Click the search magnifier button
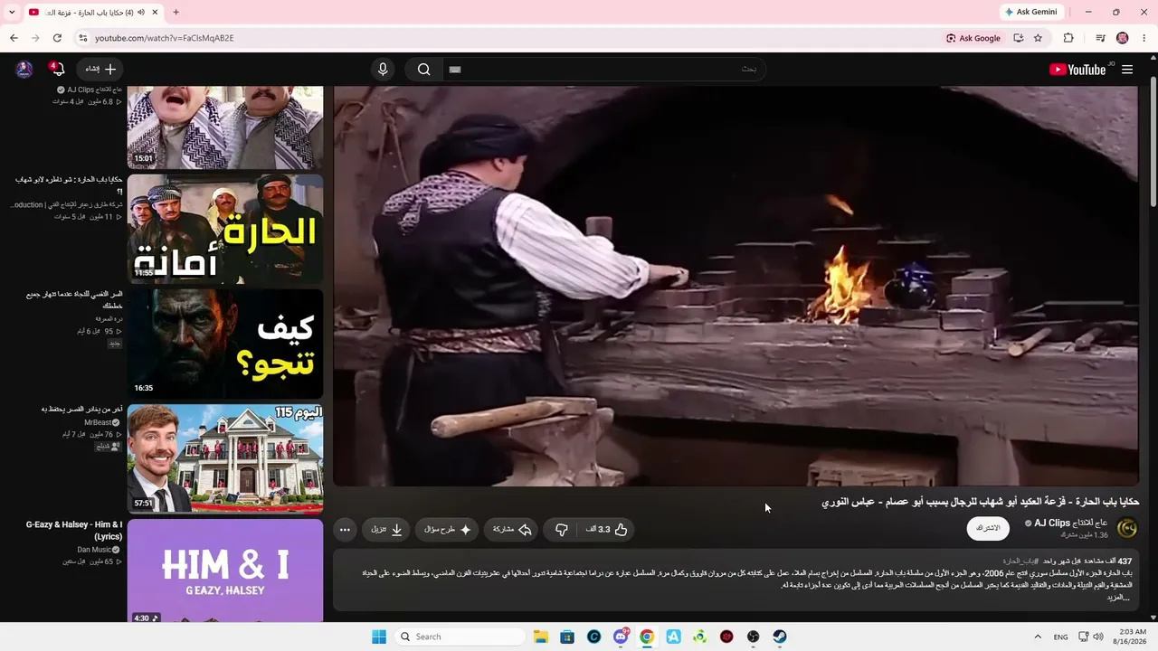The width and height of the screenshot is (1158, 651). (423, 70)
